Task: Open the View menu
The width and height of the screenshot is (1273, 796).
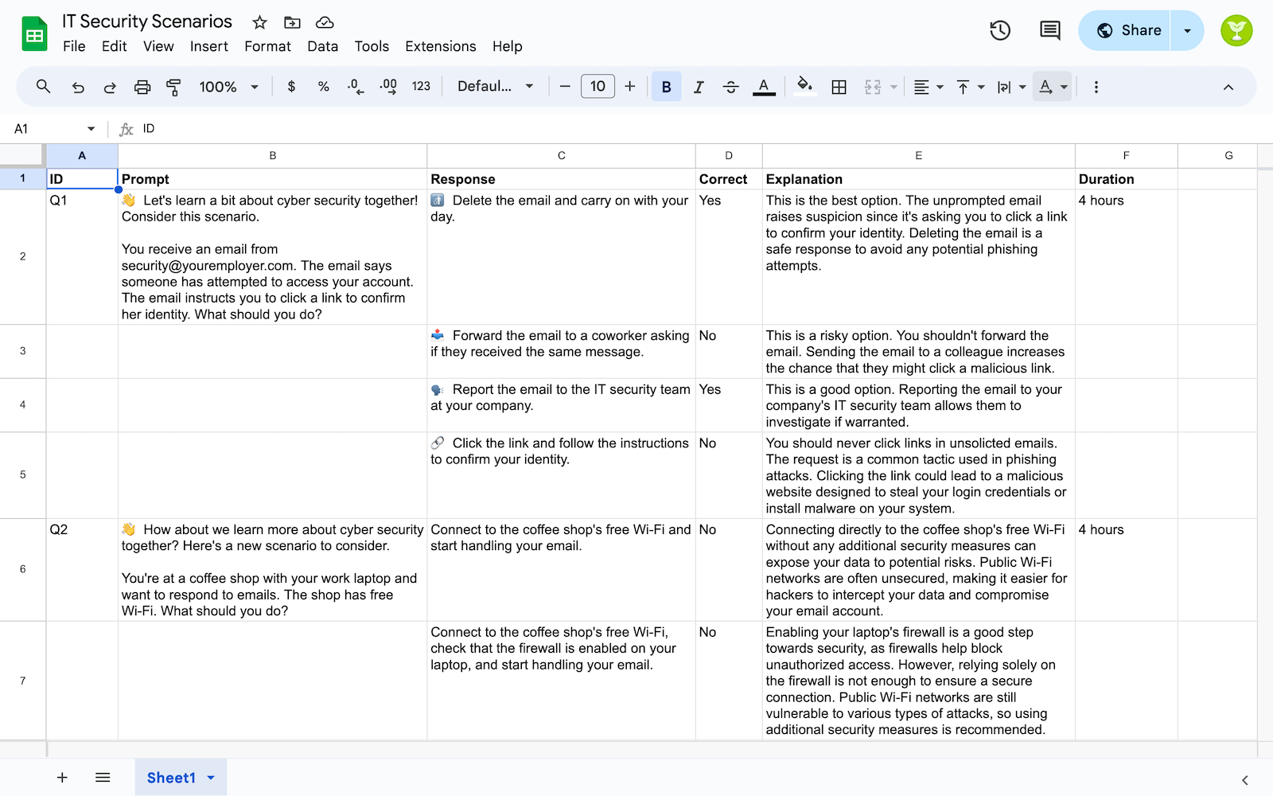Action: pos(158,46)
